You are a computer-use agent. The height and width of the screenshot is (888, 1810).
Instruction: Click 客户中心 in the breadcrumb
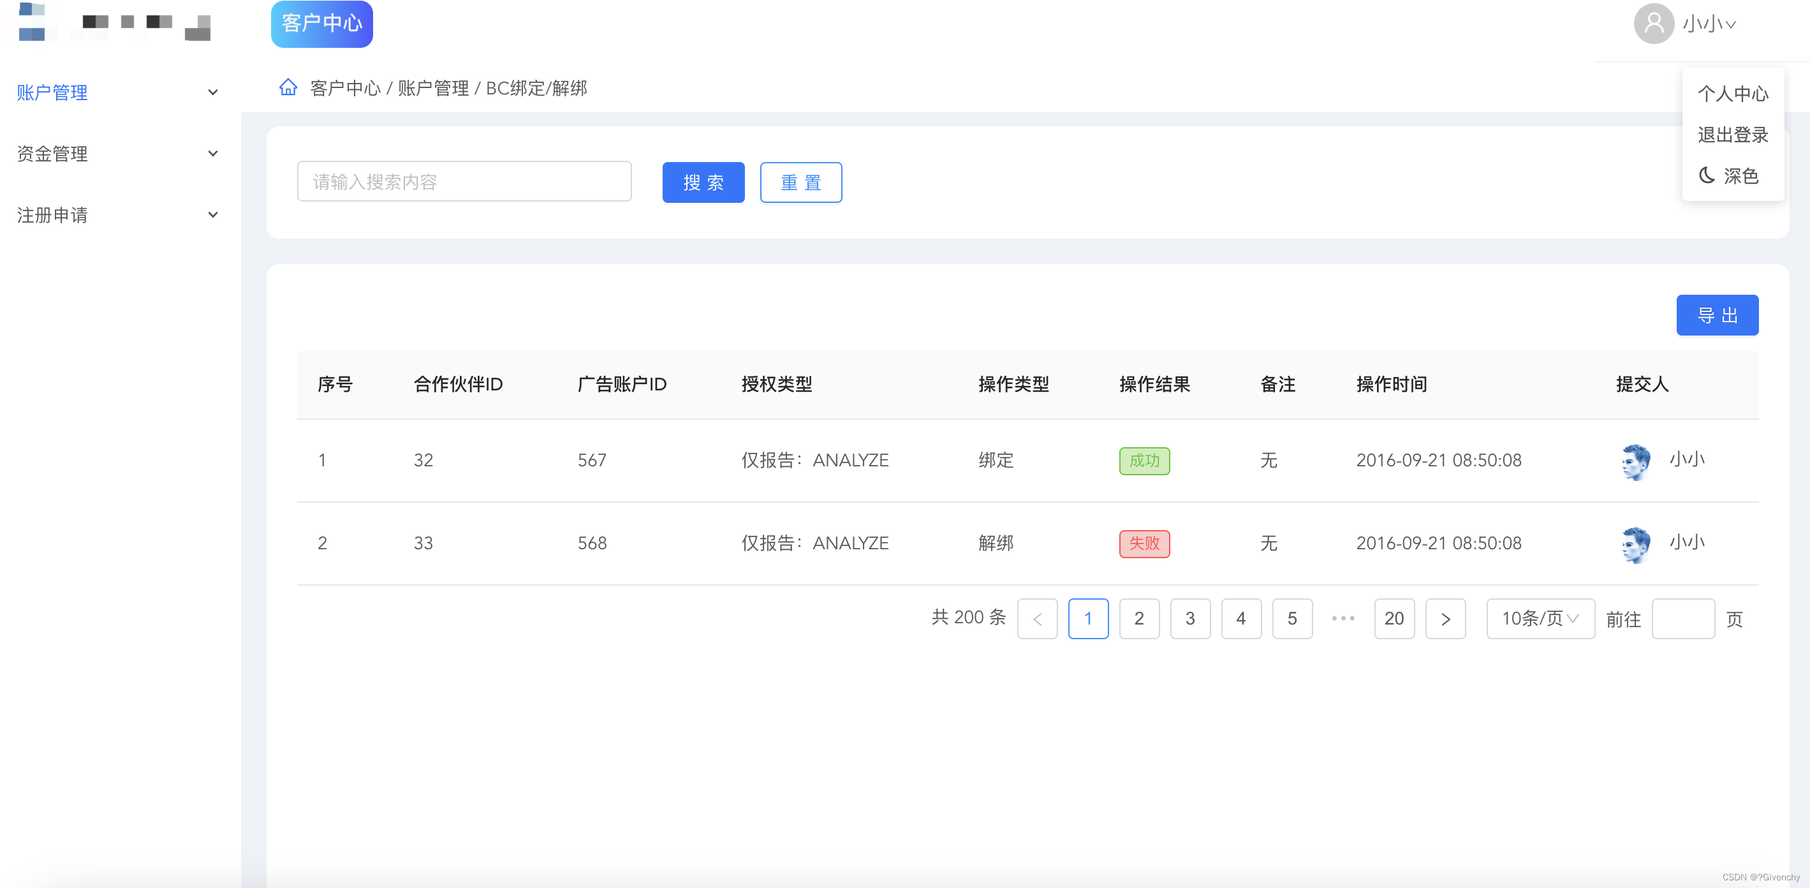click(x=346, y=89)
